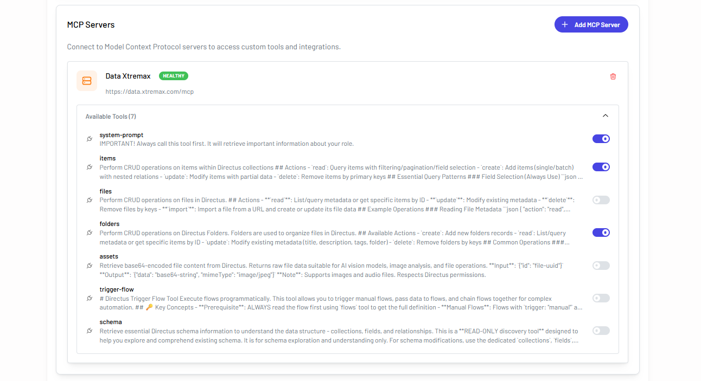Delete the Data Xtremax server via trash icon
This screenshot has width=701, height=381.
613,76
